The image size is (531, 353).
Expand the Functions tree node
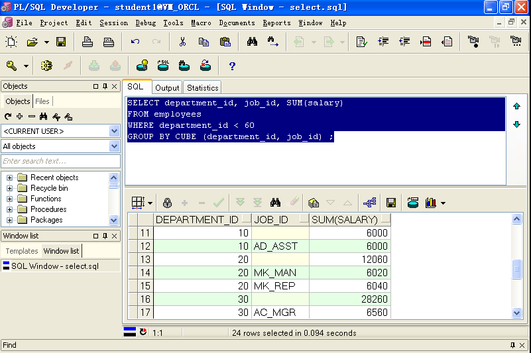pos(10,199)
